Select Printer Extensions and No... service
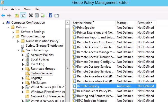The width and height of the screenshot is (168, 102). point(96,33)
